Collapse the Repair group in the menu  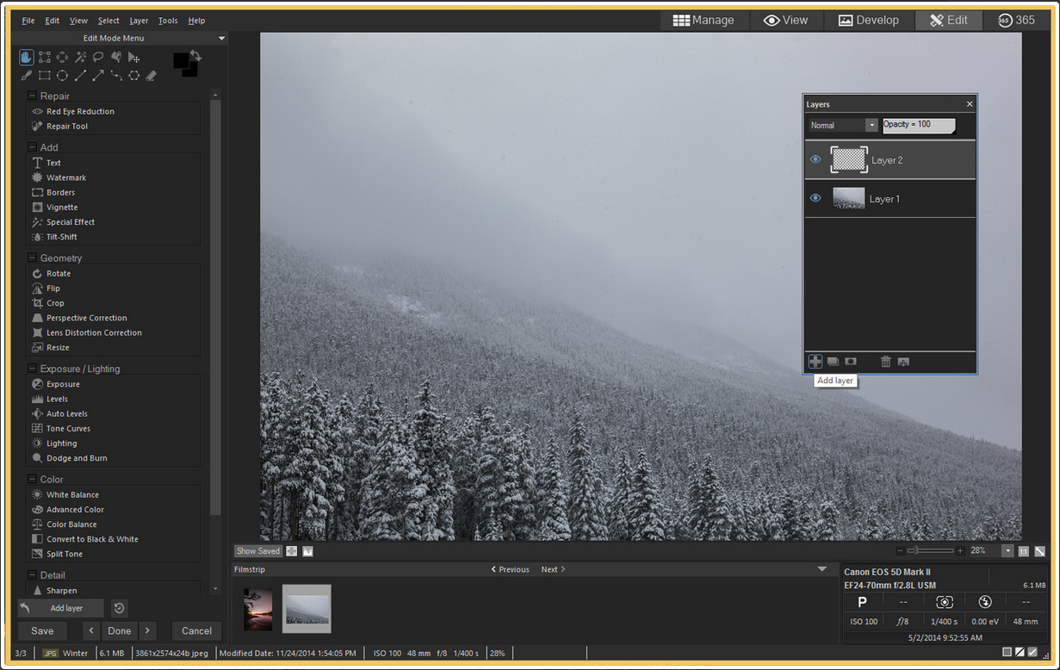click(x=33, y=96)
